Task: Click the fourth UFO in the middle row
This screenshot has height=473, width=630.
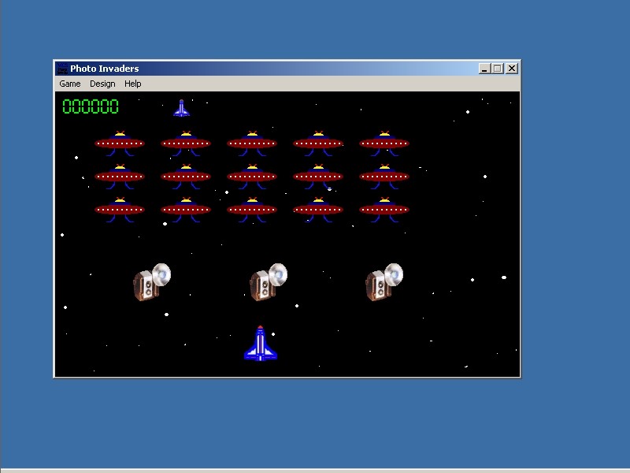Action: click(318, 176)
